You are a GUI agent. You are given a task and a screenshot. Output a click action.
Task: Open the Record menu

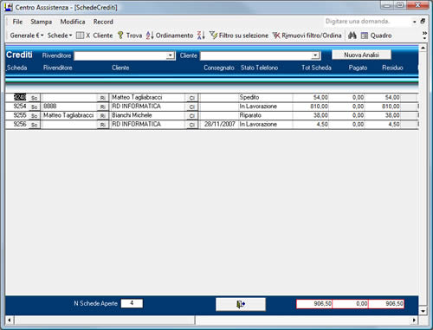pos(103,22)
